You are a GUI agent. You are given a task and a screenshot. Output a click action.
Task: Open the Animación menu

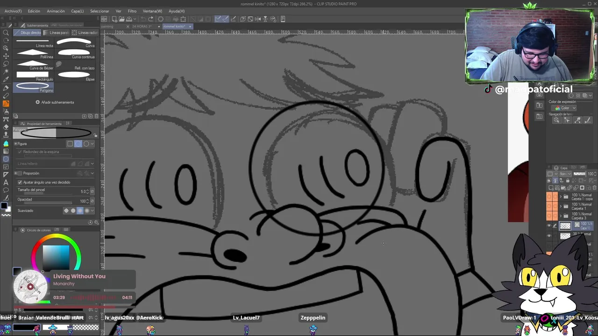click(56, 11)
